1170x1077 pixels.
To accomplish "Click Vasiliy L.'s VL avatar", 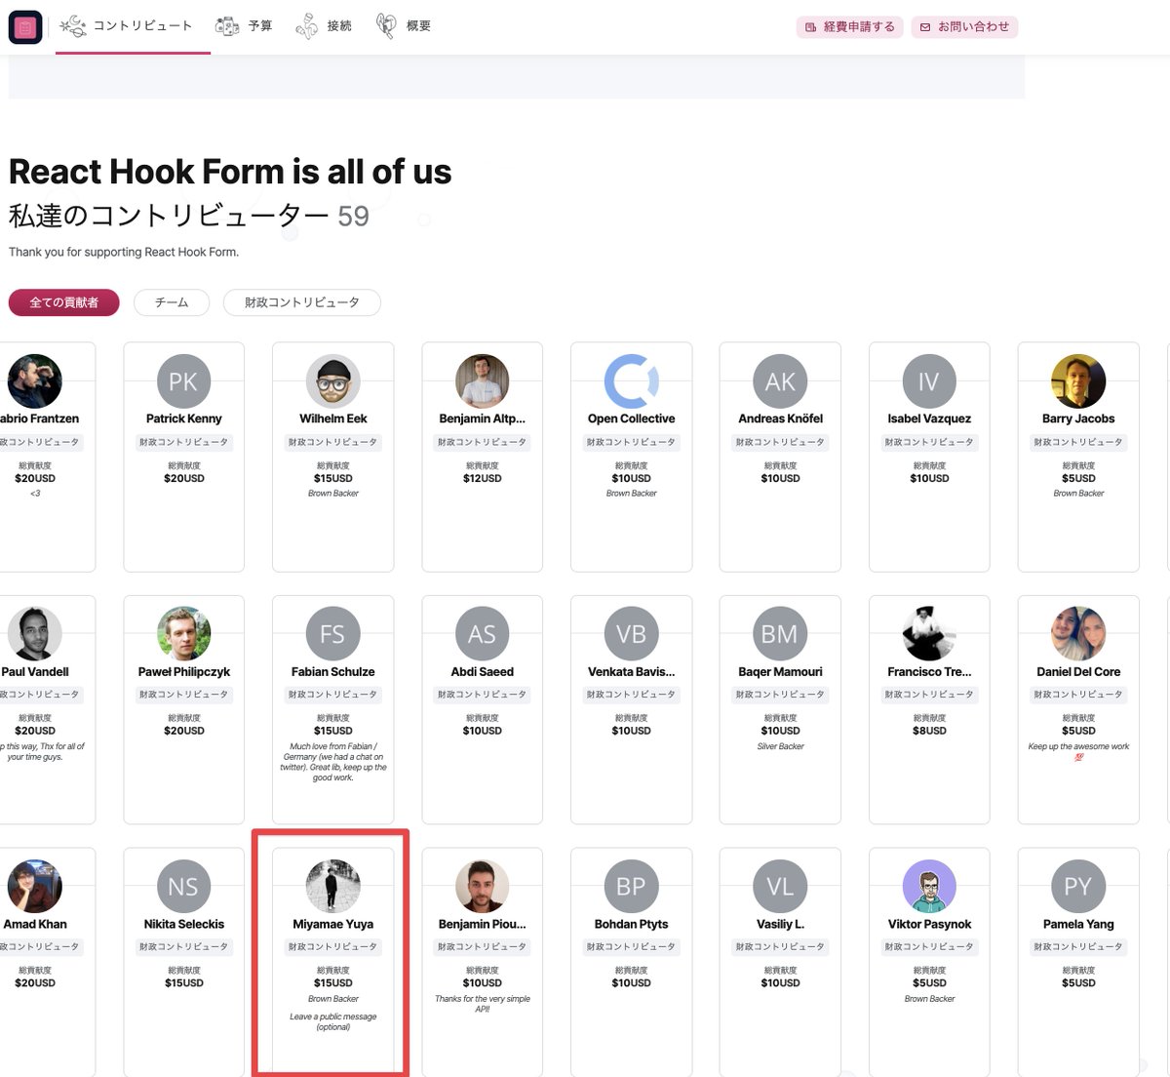I will (x=780, y=887).
